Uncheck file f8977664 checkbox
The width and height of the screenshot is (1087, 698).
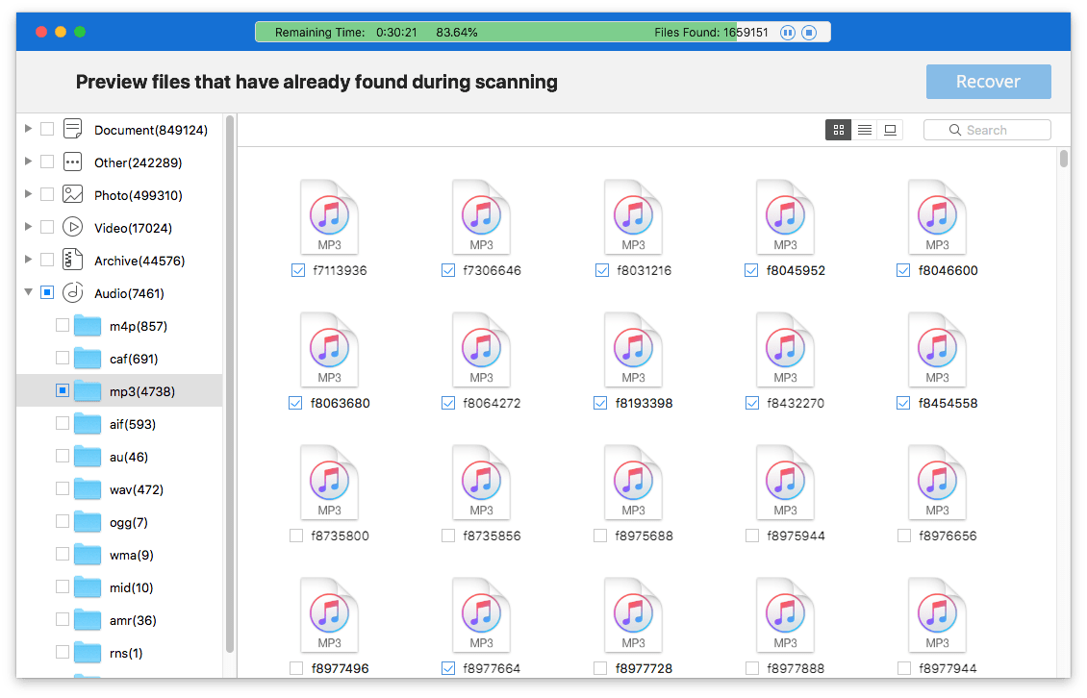448,668
